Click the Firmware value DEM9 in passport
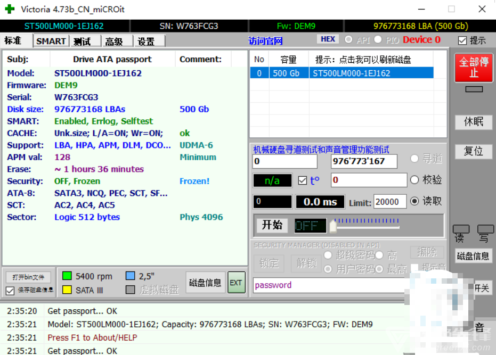This screenshot has height=355, width=496. tap(66, 85)
